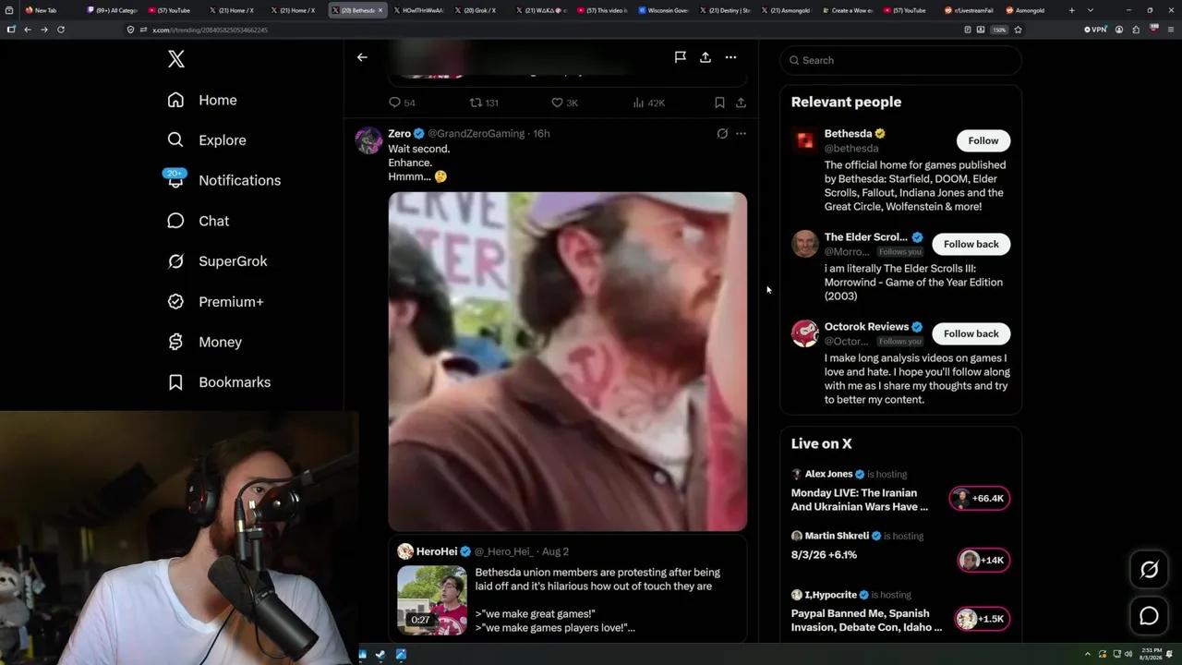The image size is (1182, 665).
Task: Click the browser forward arrow
Action: (43, 30)
